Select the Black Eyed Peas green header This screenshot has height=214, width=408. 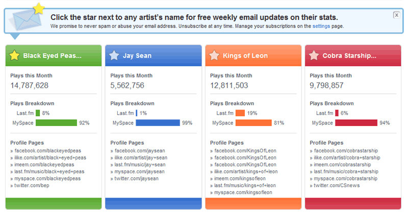(x=54, y=56)
